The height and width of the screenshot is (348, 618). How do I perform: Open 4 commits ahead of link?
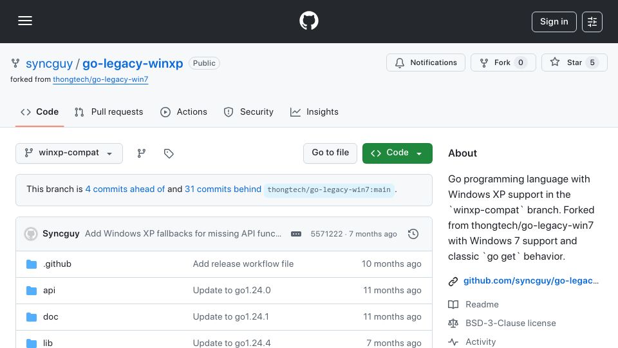click(125, 189)
